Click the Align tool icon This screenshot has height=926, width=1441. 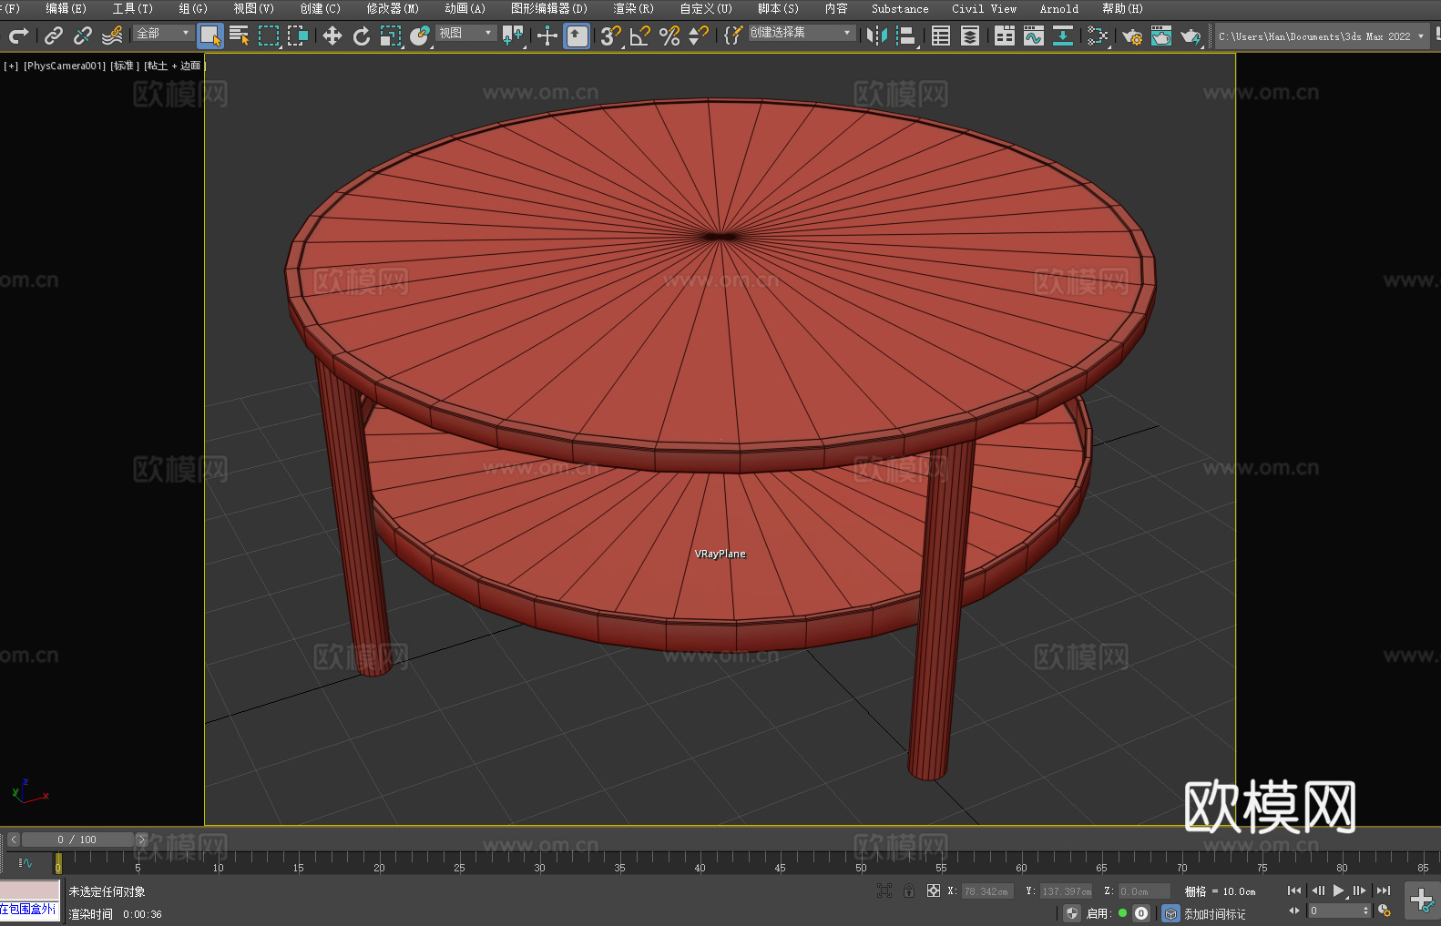(906, 36)
